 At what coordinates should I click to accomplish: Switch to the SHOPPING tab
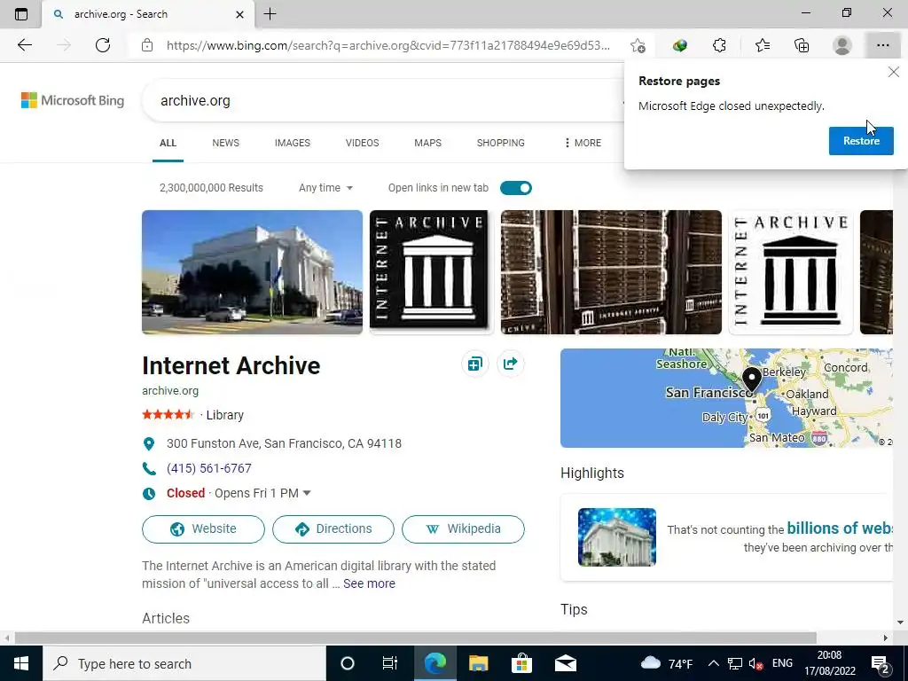click(x=500, y=143)
